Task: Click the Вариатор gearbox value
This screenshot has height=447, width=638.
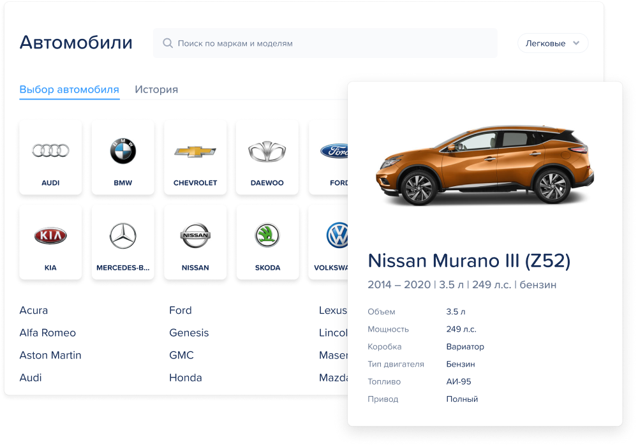Action: tap(465, 346)
